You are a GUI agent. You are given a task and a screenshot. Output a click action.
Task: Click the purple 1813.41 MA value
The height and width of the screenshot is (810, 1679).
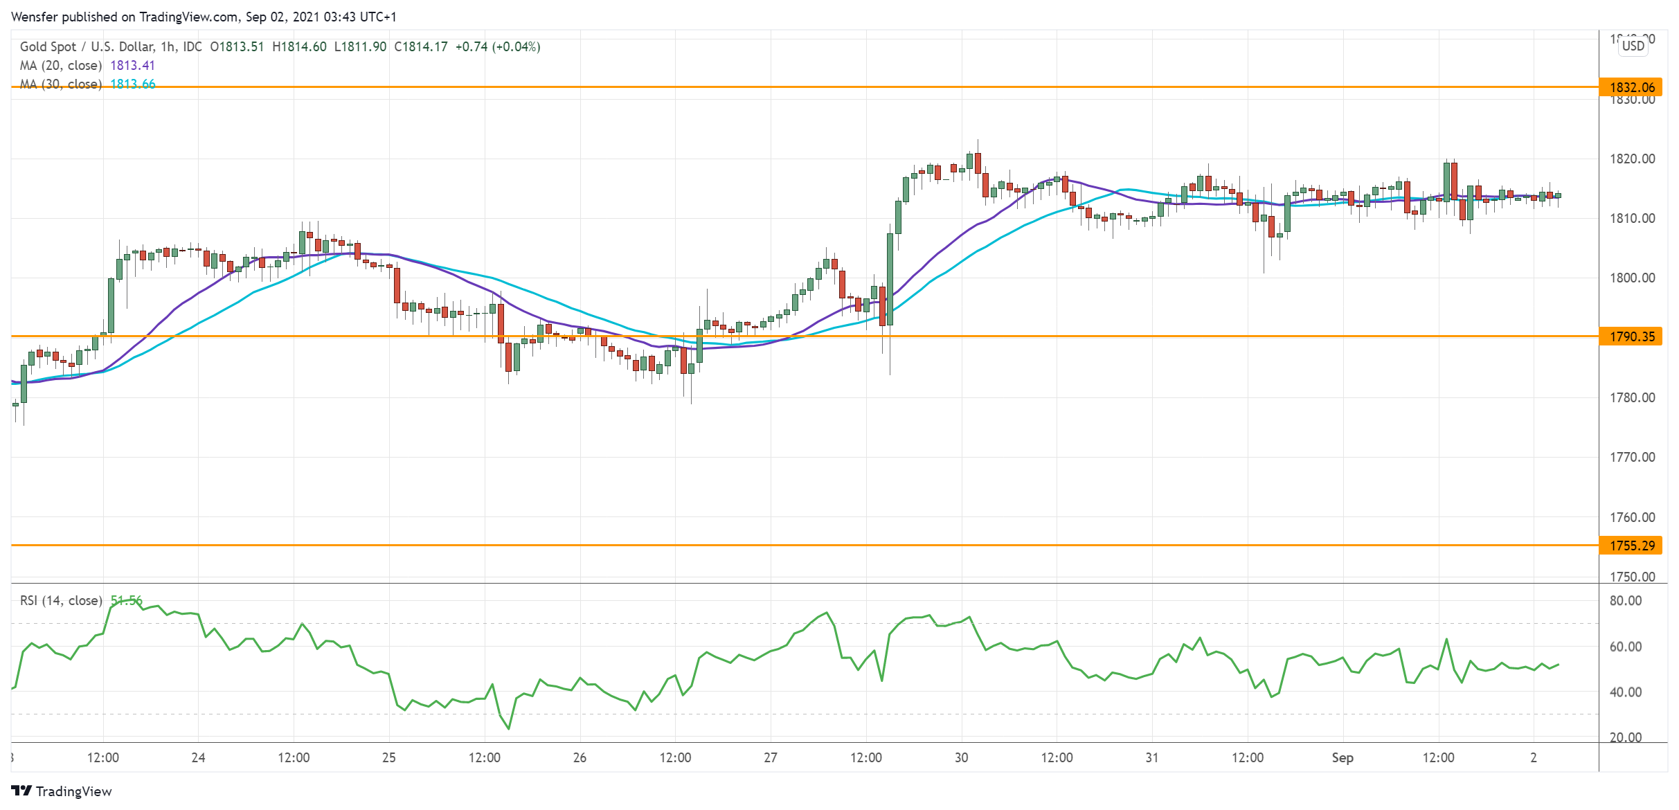pos(132,65)
